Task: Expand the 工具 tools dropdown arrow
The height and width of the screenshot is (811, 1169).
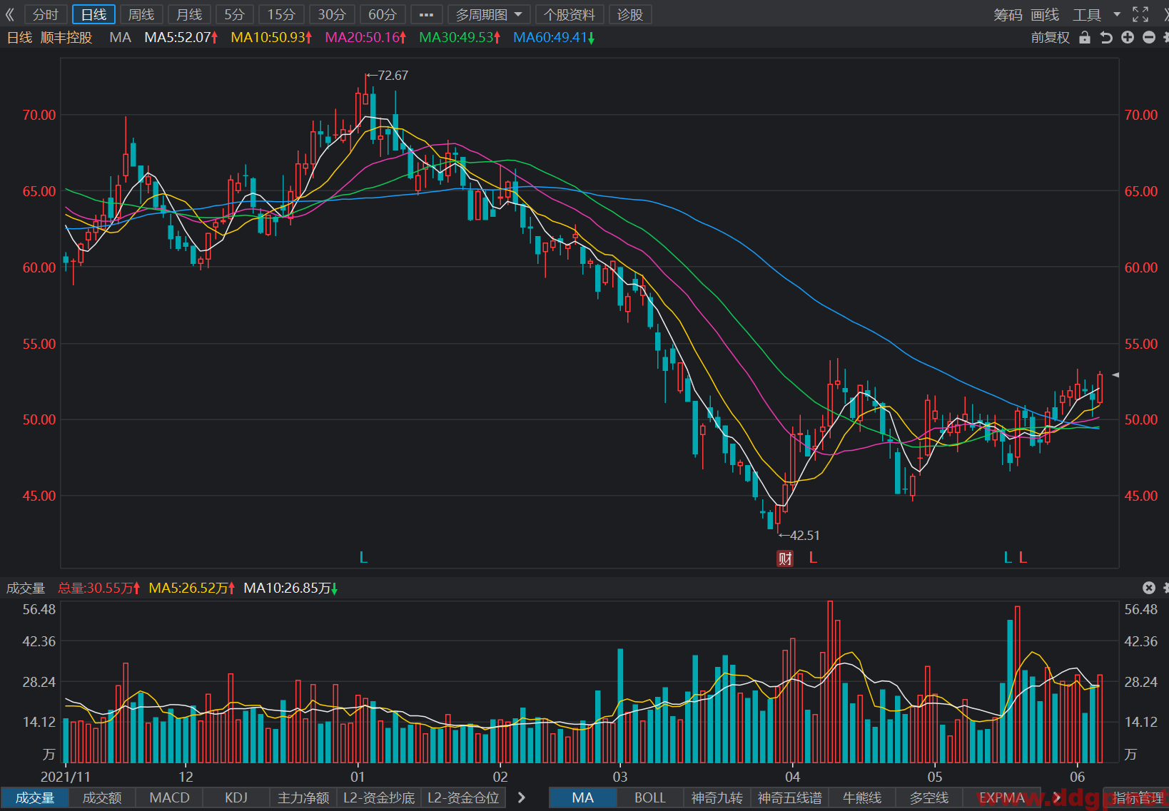Action: [1117, 14]
